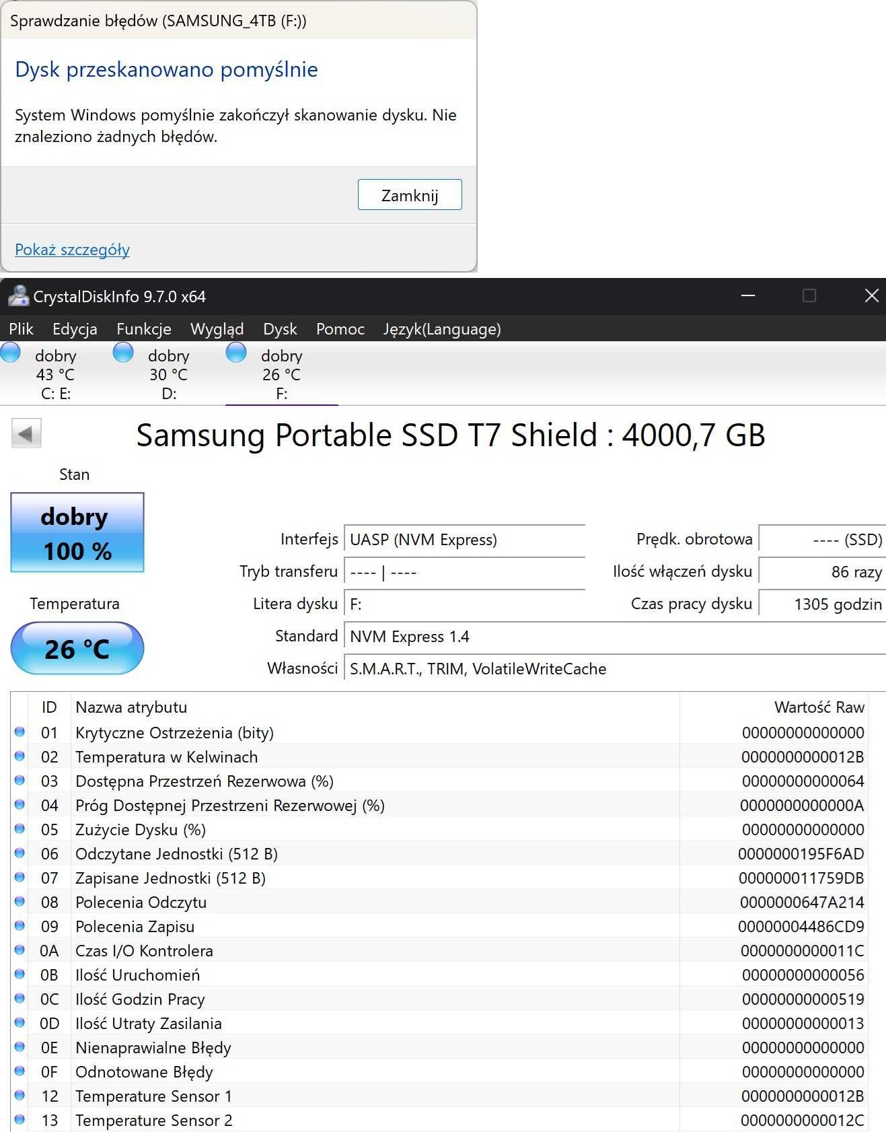Screen dimensions: 886x1132
Task: Click the Wartość Raw column header
Action: [774, 707]
